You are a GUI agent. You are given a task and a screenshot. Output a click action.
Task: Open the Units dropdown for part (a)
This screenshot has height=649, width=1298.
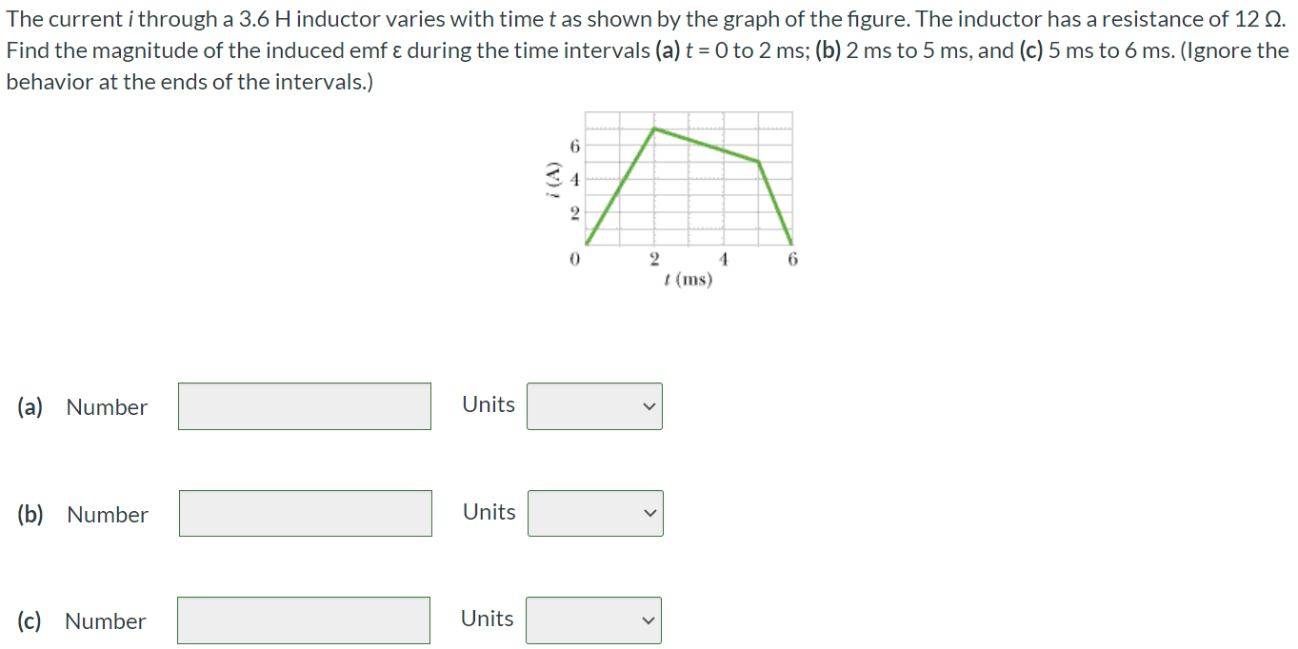click(x=594, y=406)
